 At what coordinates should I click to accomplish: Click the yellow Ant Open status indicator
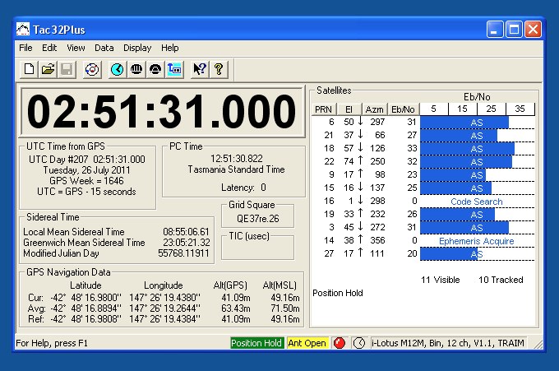307,343
